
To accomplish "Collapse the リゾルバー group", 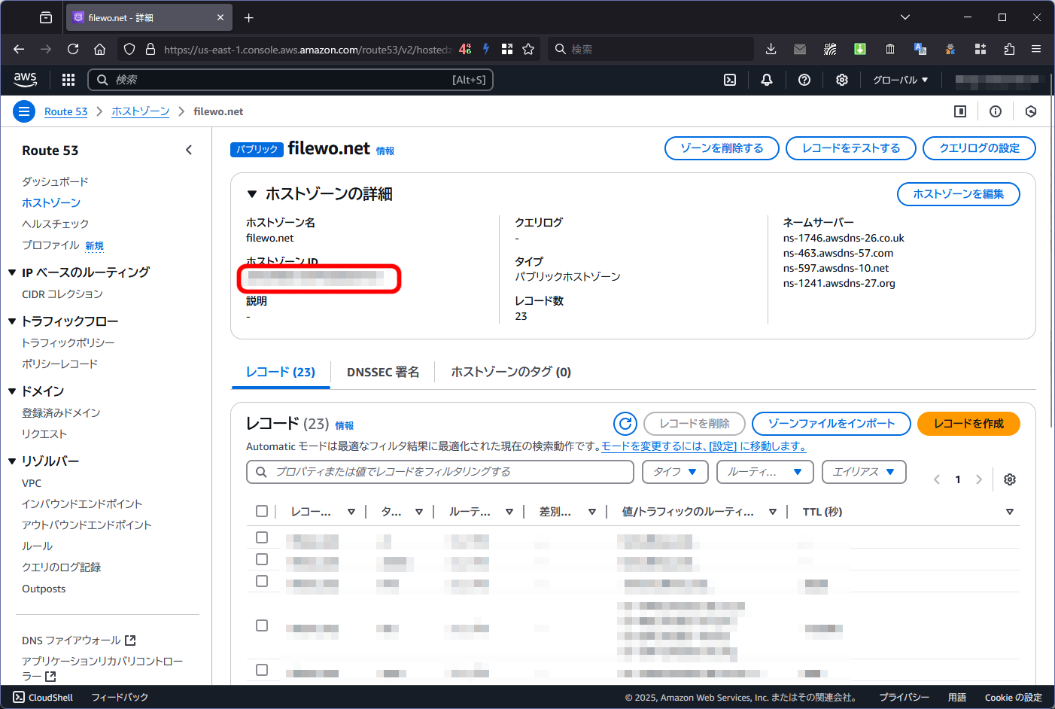I will (12, 461).
